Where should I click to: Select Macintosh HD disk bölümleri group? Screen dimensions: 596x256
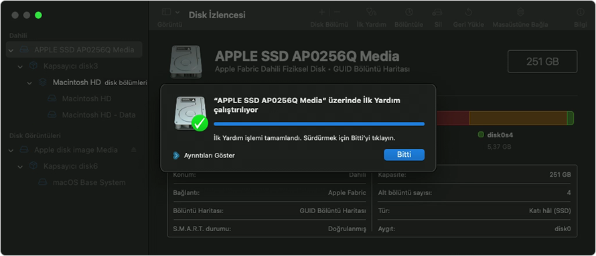coord(100,82)
